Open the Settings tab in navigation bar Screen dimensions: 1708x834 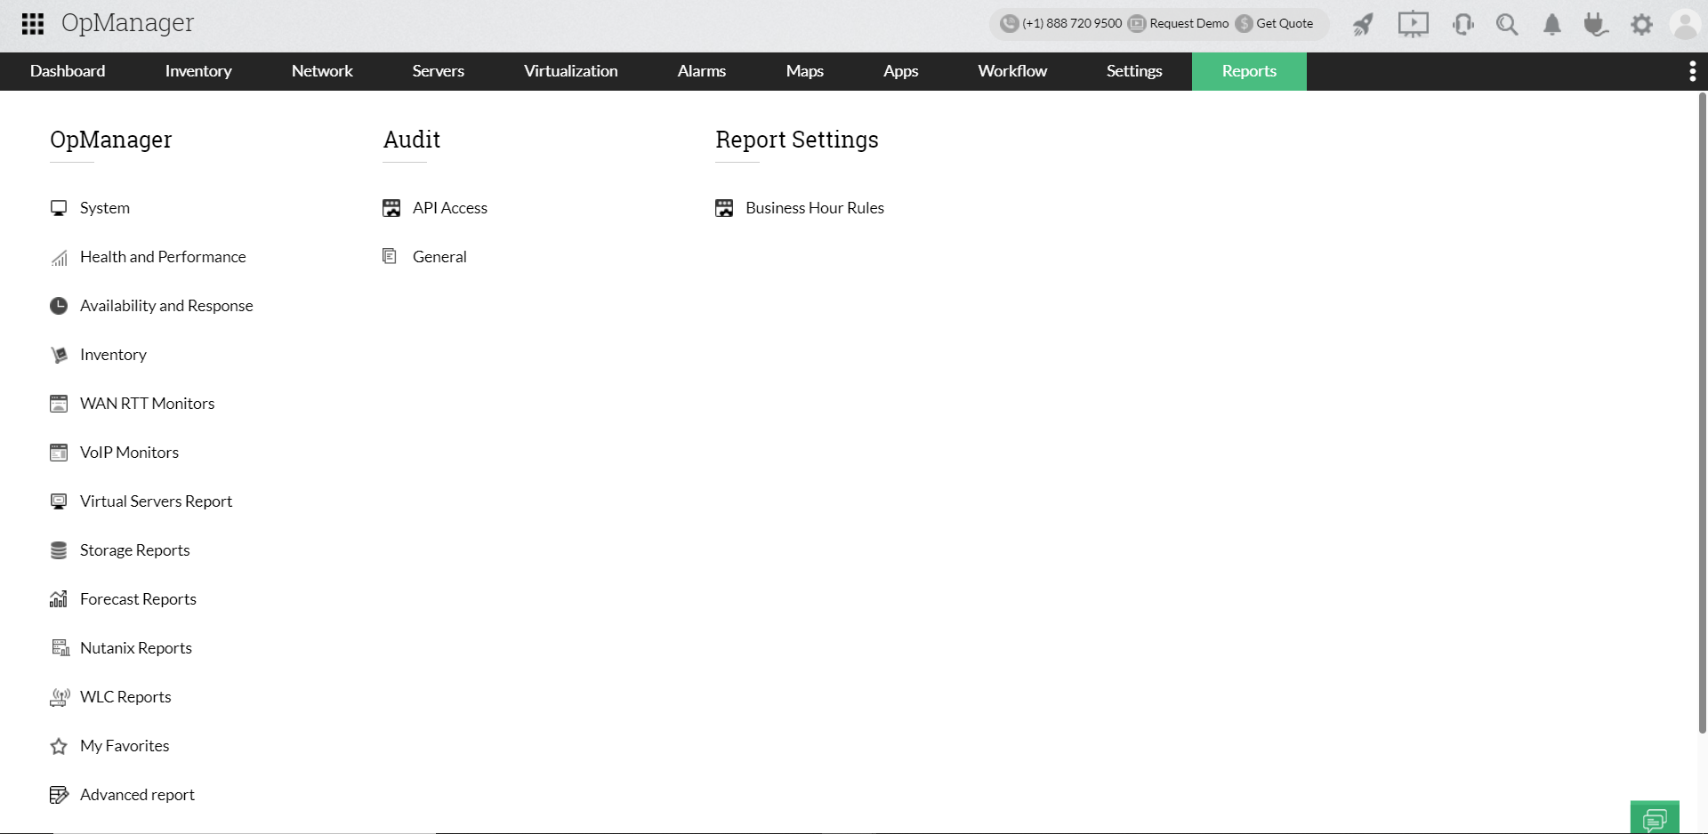(1134, 71)
